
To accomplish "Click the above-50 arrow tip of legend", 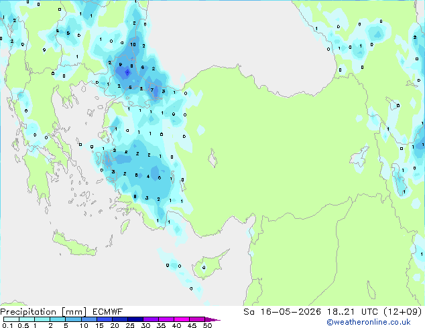I will (x=213, y=319).
